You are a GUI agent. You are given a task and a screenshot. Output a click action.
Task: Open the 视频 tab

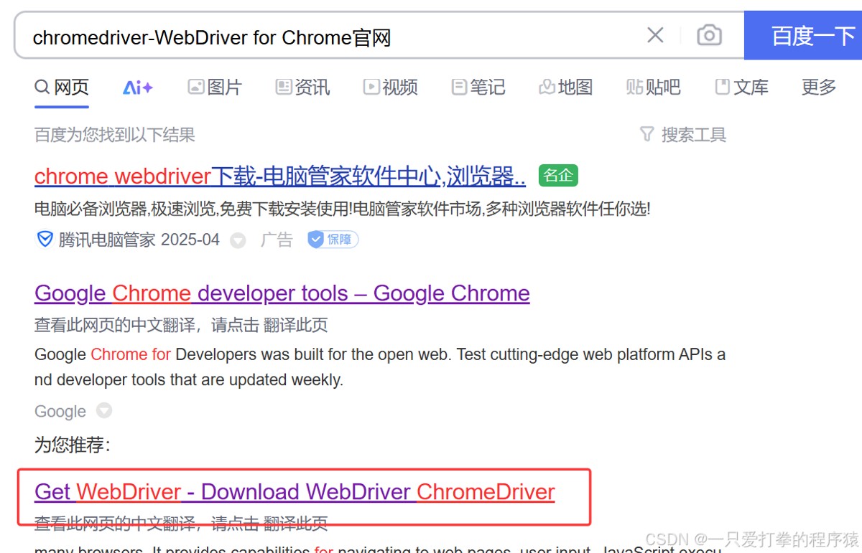coord(390,88)
